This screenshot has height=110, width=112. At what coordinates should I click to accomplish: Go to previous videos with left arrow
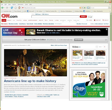click(x=97, y=47)
